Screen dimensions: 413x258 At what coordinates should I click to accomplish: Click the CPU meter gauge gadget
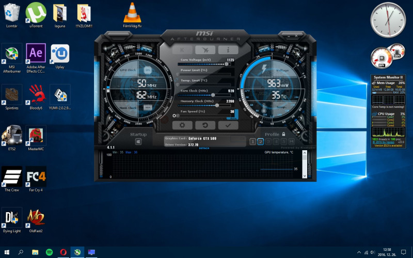coord(382,58)
